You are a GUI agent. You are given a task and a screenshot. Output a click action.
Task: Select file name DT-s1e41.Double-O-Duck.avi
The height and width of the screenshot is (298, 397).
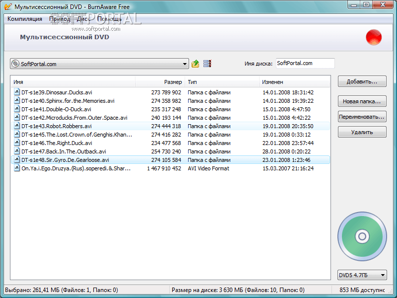[x=56, y=109]
